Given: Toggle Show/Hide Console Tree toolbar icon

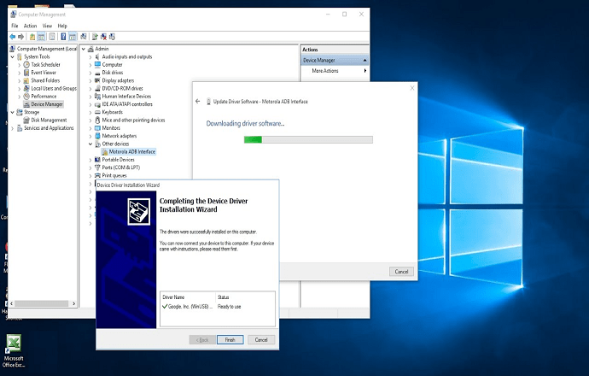Looking at the screenshot, I should [41, 37].
